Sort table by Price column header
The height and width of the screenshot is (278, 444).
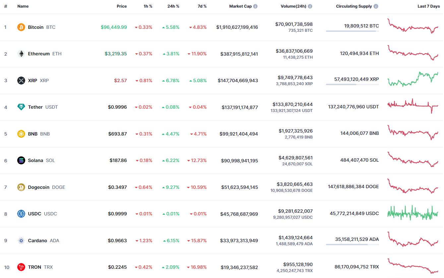(x=121, y=6)
